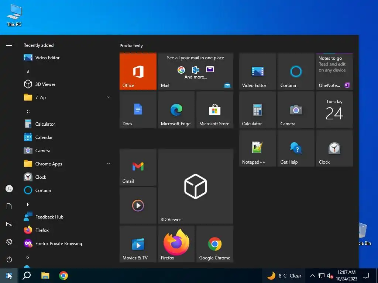Open Clock in the app list
The image size is (378, 283).
[x=68, y=177]
